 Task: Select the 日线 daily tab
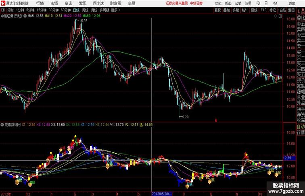[76, 10]
